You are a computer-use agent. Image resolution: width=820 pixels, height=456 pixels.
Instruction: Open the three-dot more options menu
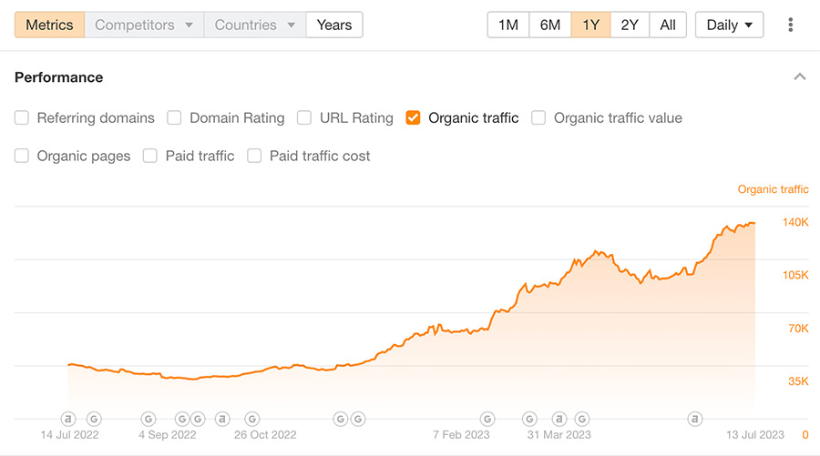[x=790, y=25]
